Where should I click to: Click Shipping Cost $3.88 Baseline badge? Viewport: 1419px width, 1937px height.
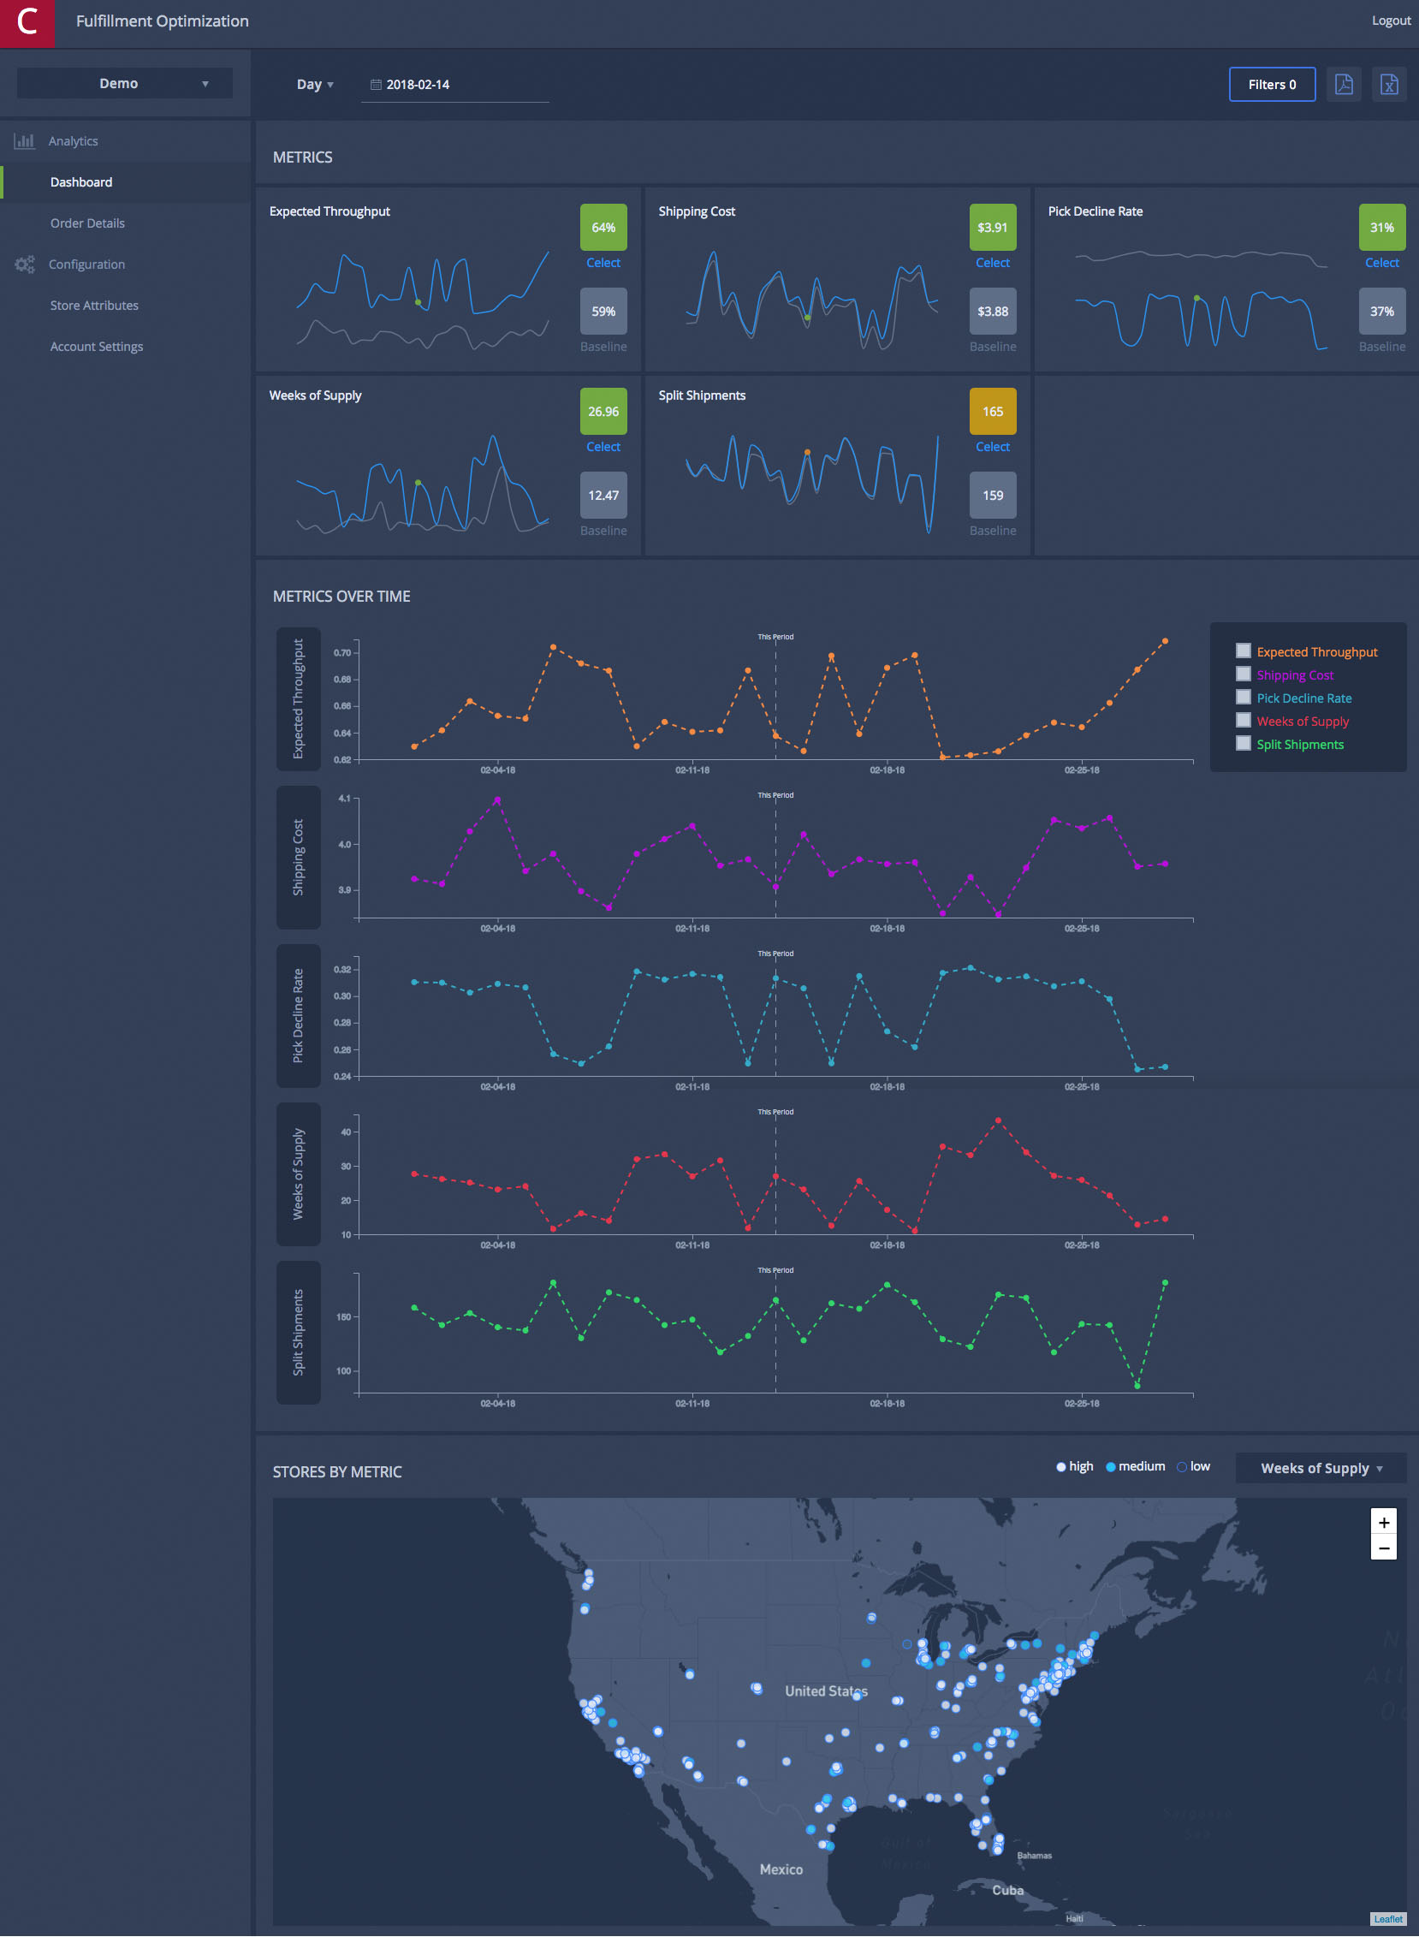point(992,311)
